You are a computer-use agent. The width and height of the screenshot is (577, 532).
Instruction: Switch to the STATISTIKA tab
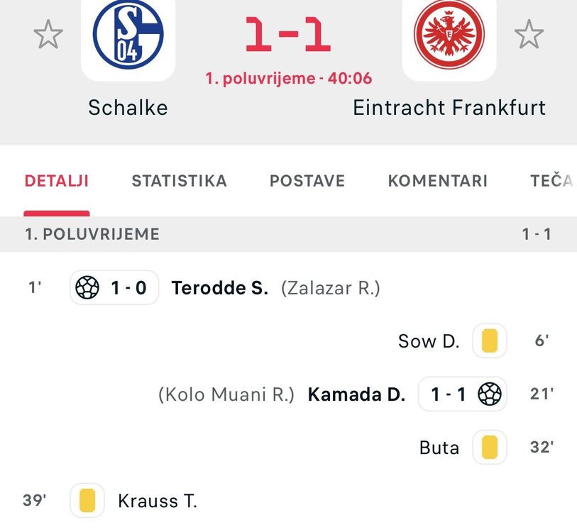click(x=179, y=181)
